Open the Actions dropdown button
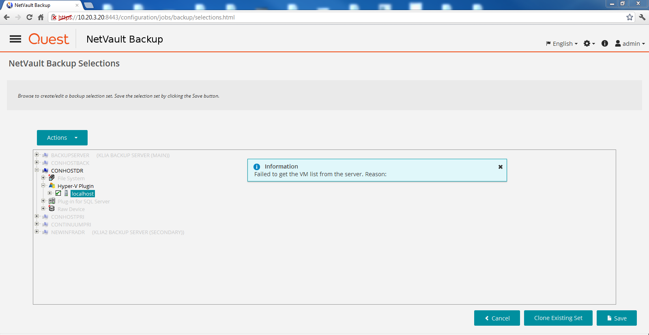Screen dimensions: 649x335 point(62,138)
